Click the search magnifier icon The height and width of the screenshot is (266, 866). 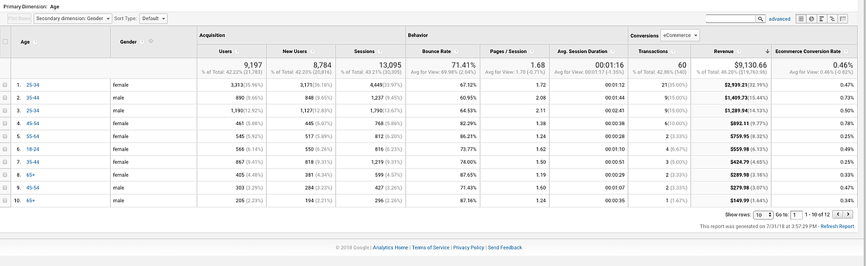tap(761, 19)
